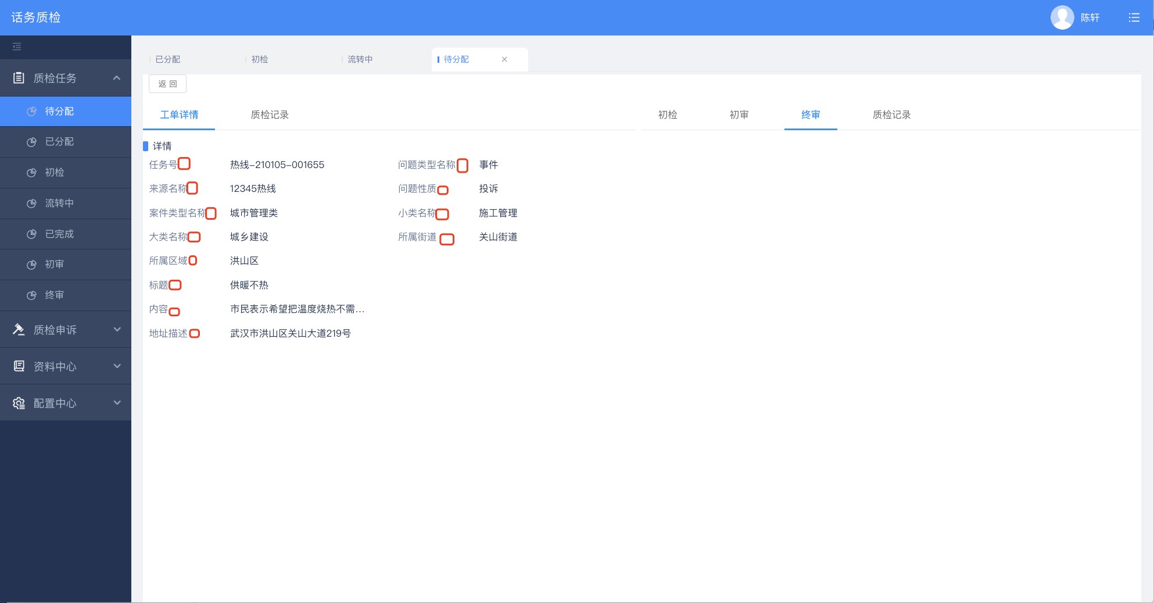1154x603 pixels.
Task: Open 质检记录 tab next to 工单详情
Action: pyautogui.click(x=270, y=115)
